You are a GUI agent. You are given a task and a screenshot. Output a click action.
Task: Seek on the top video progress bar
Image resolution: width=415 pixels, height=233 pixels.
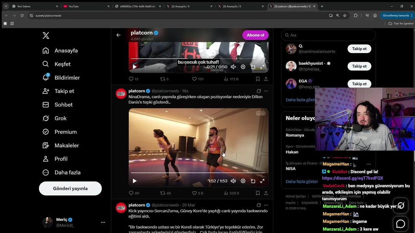click(x=198, y=59)
